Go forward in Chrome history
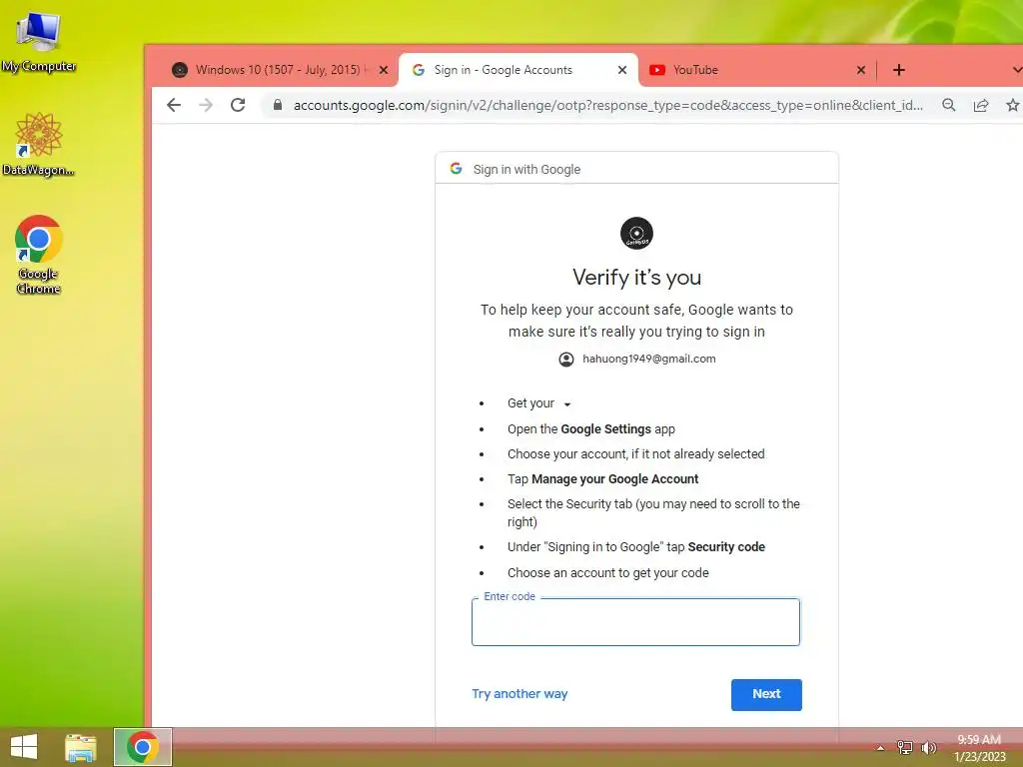The height and width of the screenshot is (767, 1023). click(206, 105)
